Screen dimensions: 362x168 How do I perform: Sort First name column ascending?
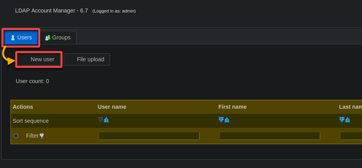point(227,120)
